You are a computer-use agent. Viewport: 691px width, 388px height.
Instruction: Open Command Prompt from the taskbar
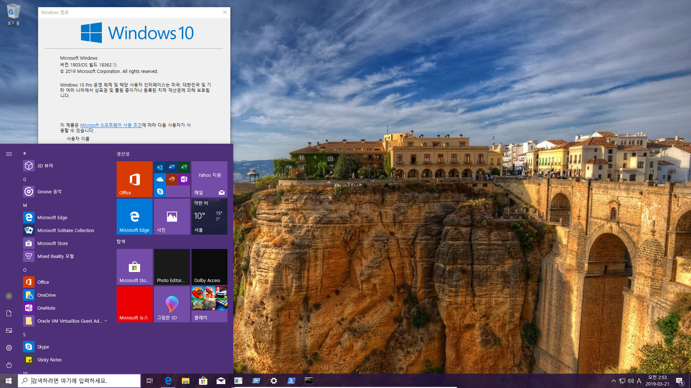pos(309,381)
